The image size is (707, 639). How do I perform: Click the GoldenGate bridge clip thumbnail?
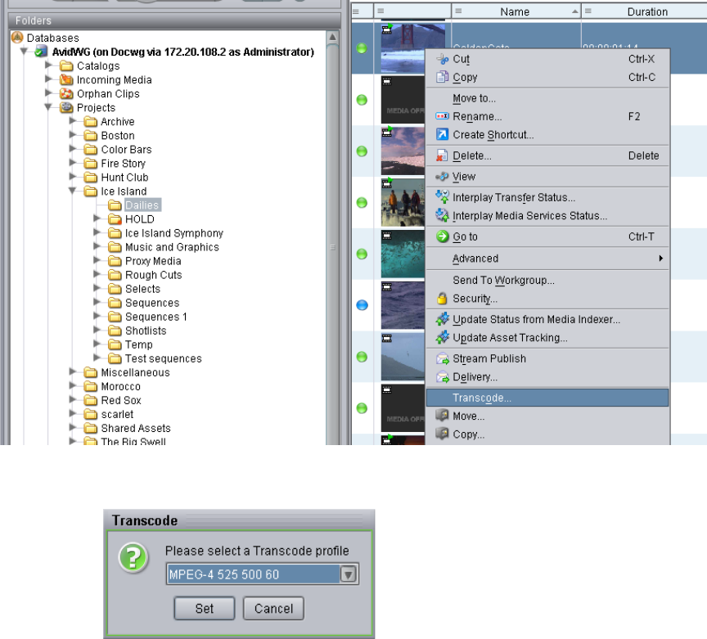click(x=403, y=48)
